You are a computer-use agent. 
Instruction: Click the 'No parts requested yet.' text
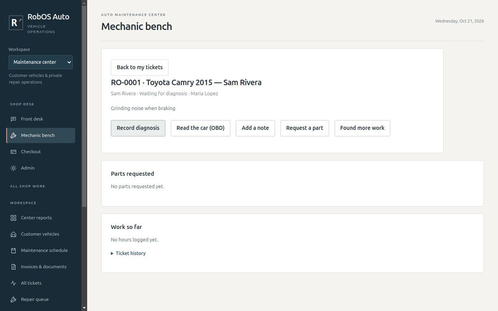137,187
